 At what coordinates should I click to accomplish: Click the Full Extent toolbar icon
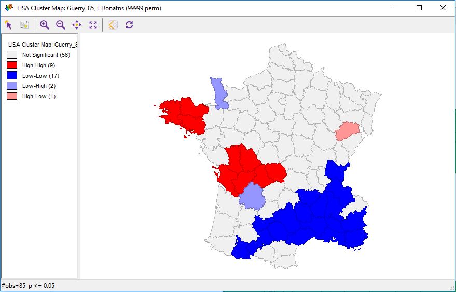(x=93, y=25)
